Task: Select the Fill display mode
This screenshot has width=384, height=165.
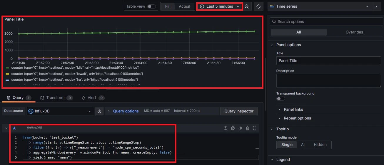Action: click(x=168, y=6)
